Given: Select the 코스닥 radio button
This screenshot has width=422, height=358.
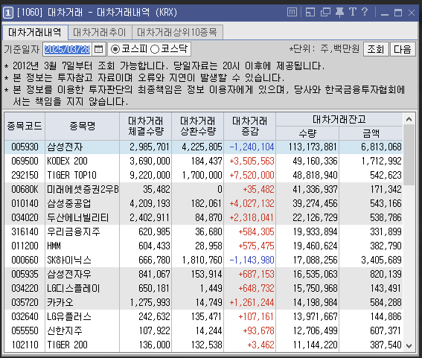Looking at the screenshot, I should pos(155,49).
